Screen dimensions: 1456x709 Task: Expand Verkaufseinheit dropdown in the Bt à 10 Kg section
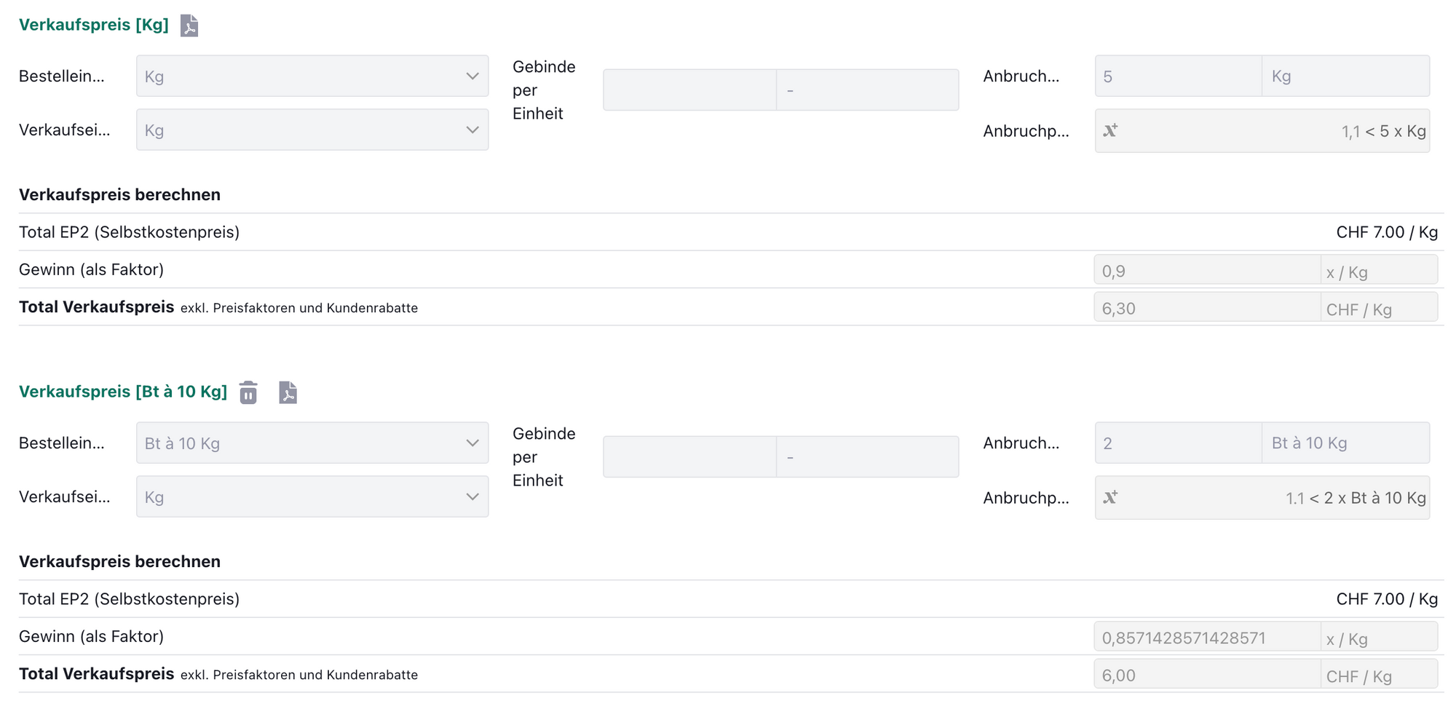[x=312, y=497]
